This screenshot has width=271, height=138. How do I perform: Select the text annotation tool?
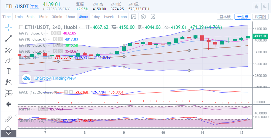(9, 71)
